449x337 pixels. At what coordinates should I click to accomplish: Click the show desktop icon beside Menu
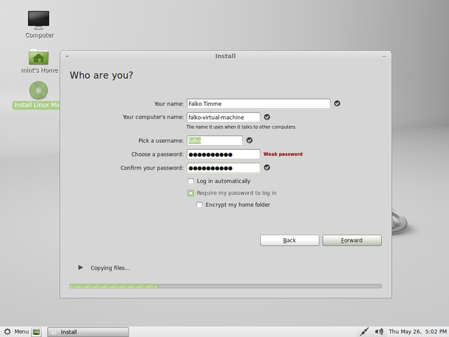pyautogui.click(x=36, y=332)
